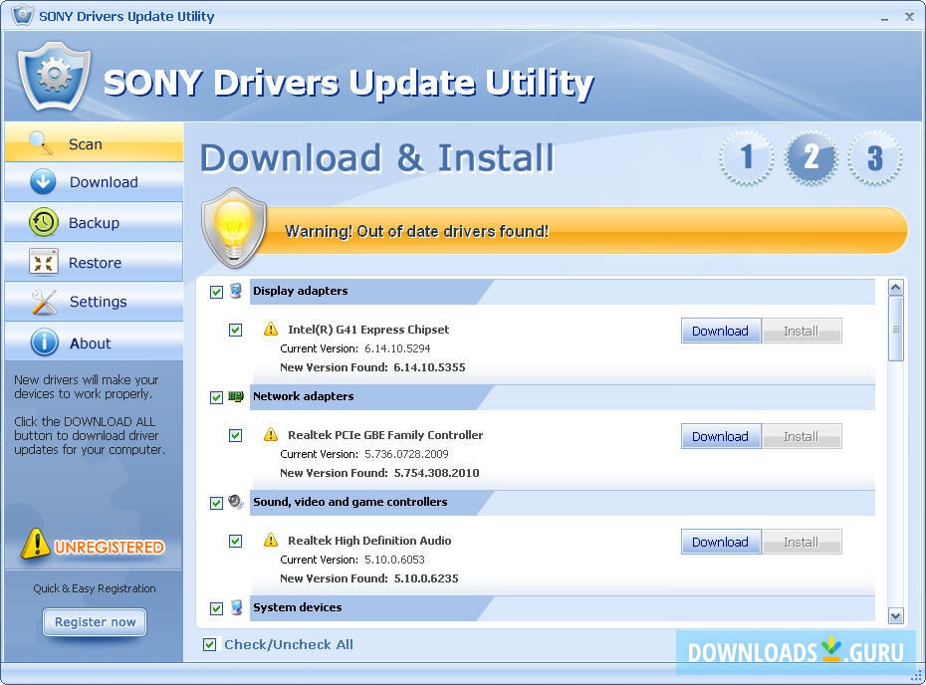Click current version text 5.10.0.6053
This screenshot has width=926, height=685.
point(394,560)
